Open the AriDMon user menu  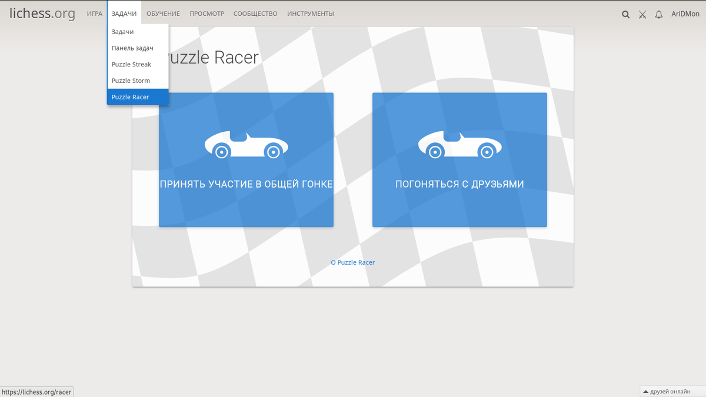[x=685, y=14]
